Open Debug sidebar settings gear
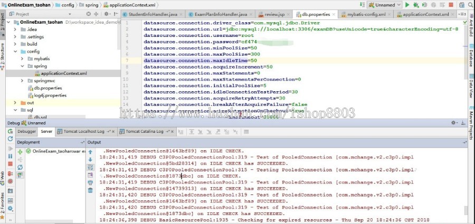Image resolution: width=475 pixels, height=224 pixels. 11,209
